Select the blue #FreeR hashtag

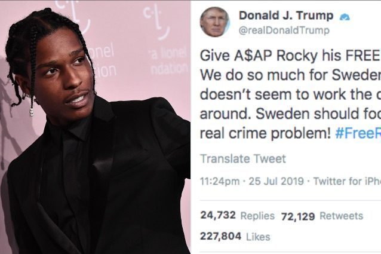[358, 133]
